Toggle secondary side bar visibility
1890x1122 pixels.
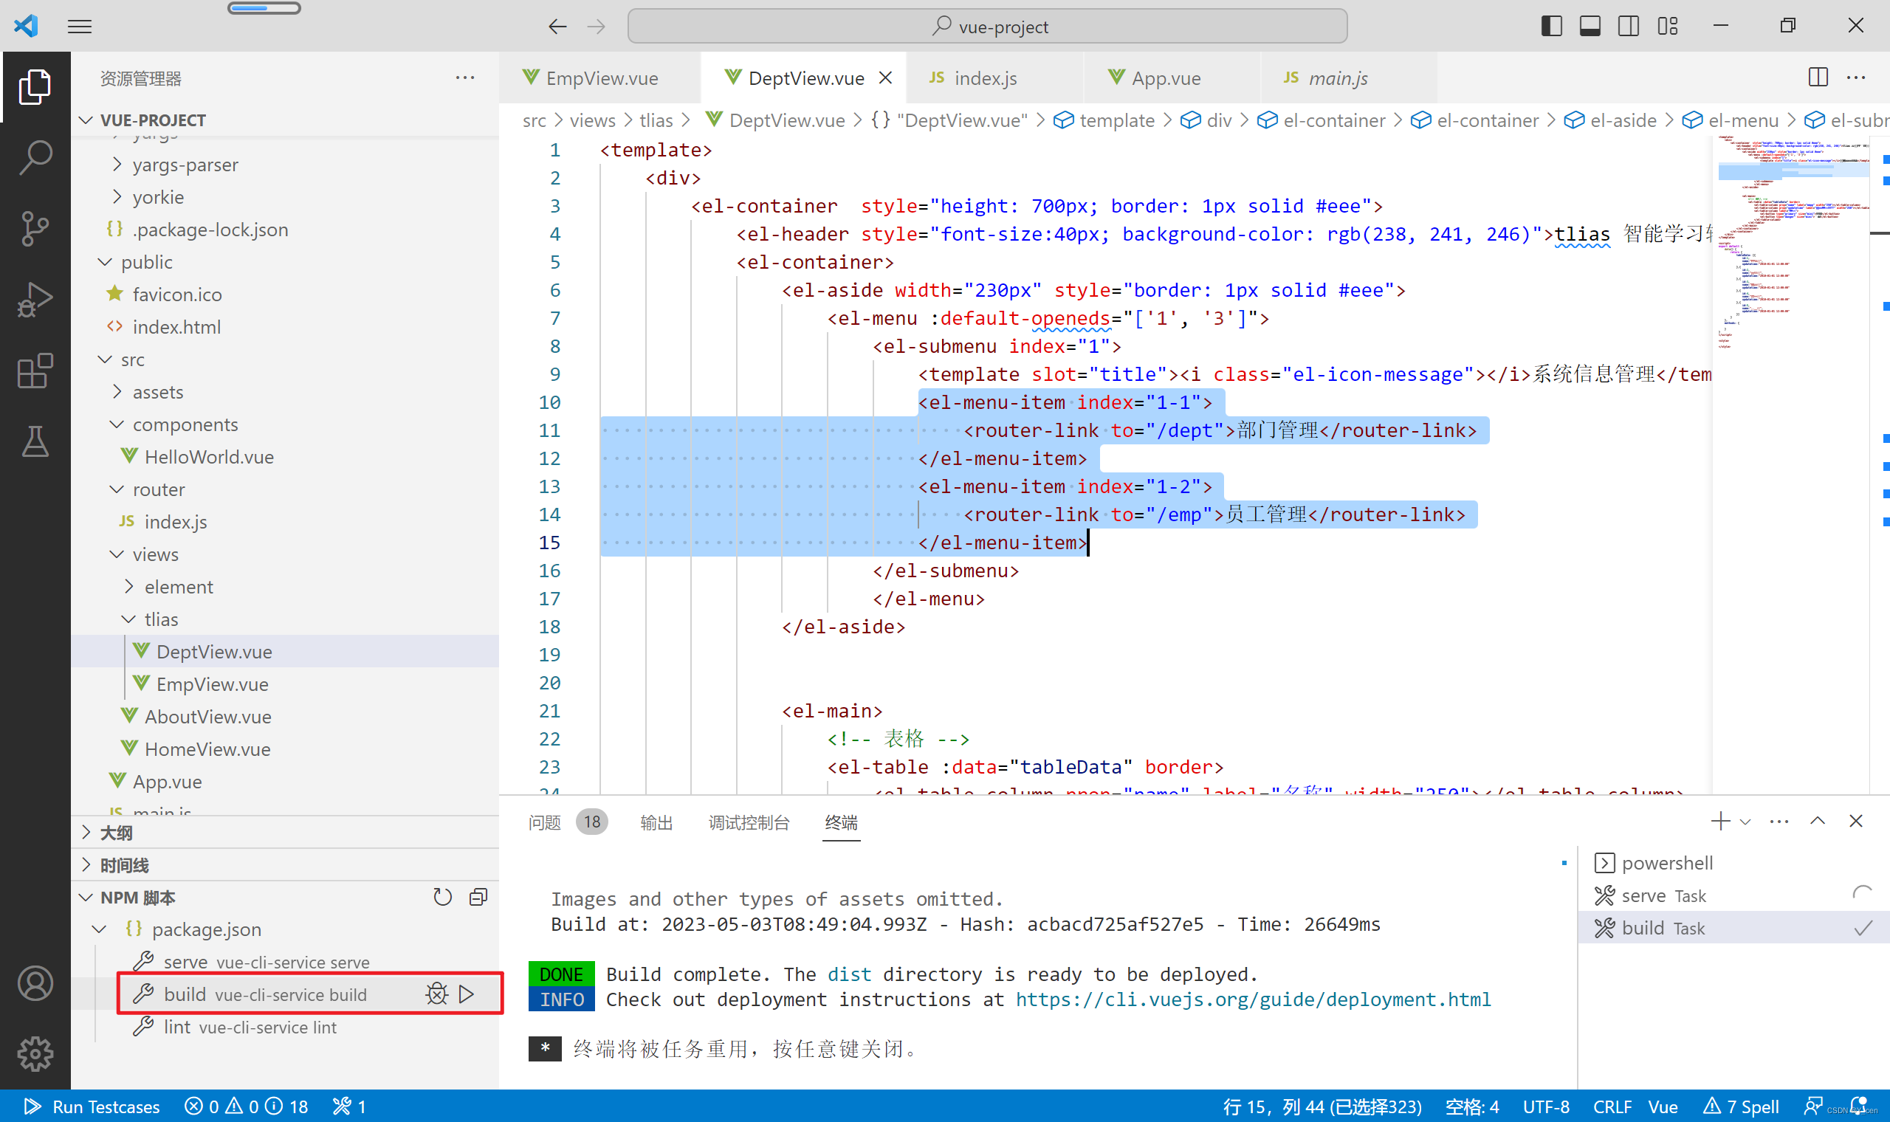click(x=1629, y=27)
